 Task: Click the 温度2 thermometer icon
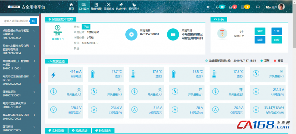click(x=133, y=74)
